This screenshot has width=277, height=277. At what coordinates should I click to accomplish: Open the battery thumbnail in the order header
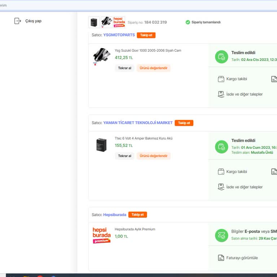tap(94, 22)
